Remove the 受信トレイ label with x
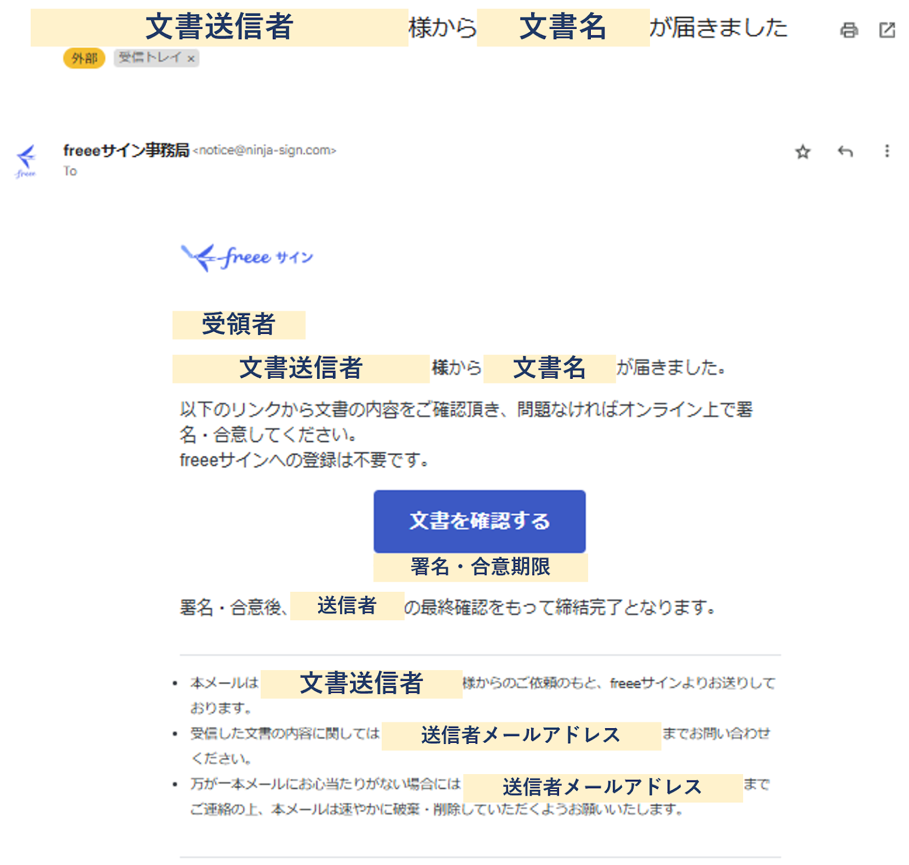909x865 pixels. click(x=191, y=58)
